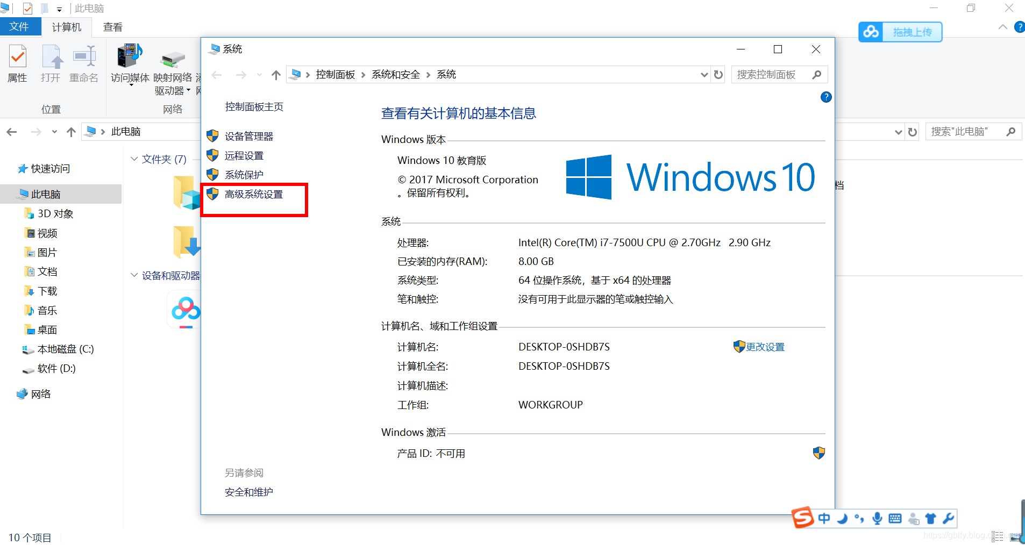Click the Open (打开) ribbon icon
This screenshot has width=1025, height=545.
(x=51, y=63)
